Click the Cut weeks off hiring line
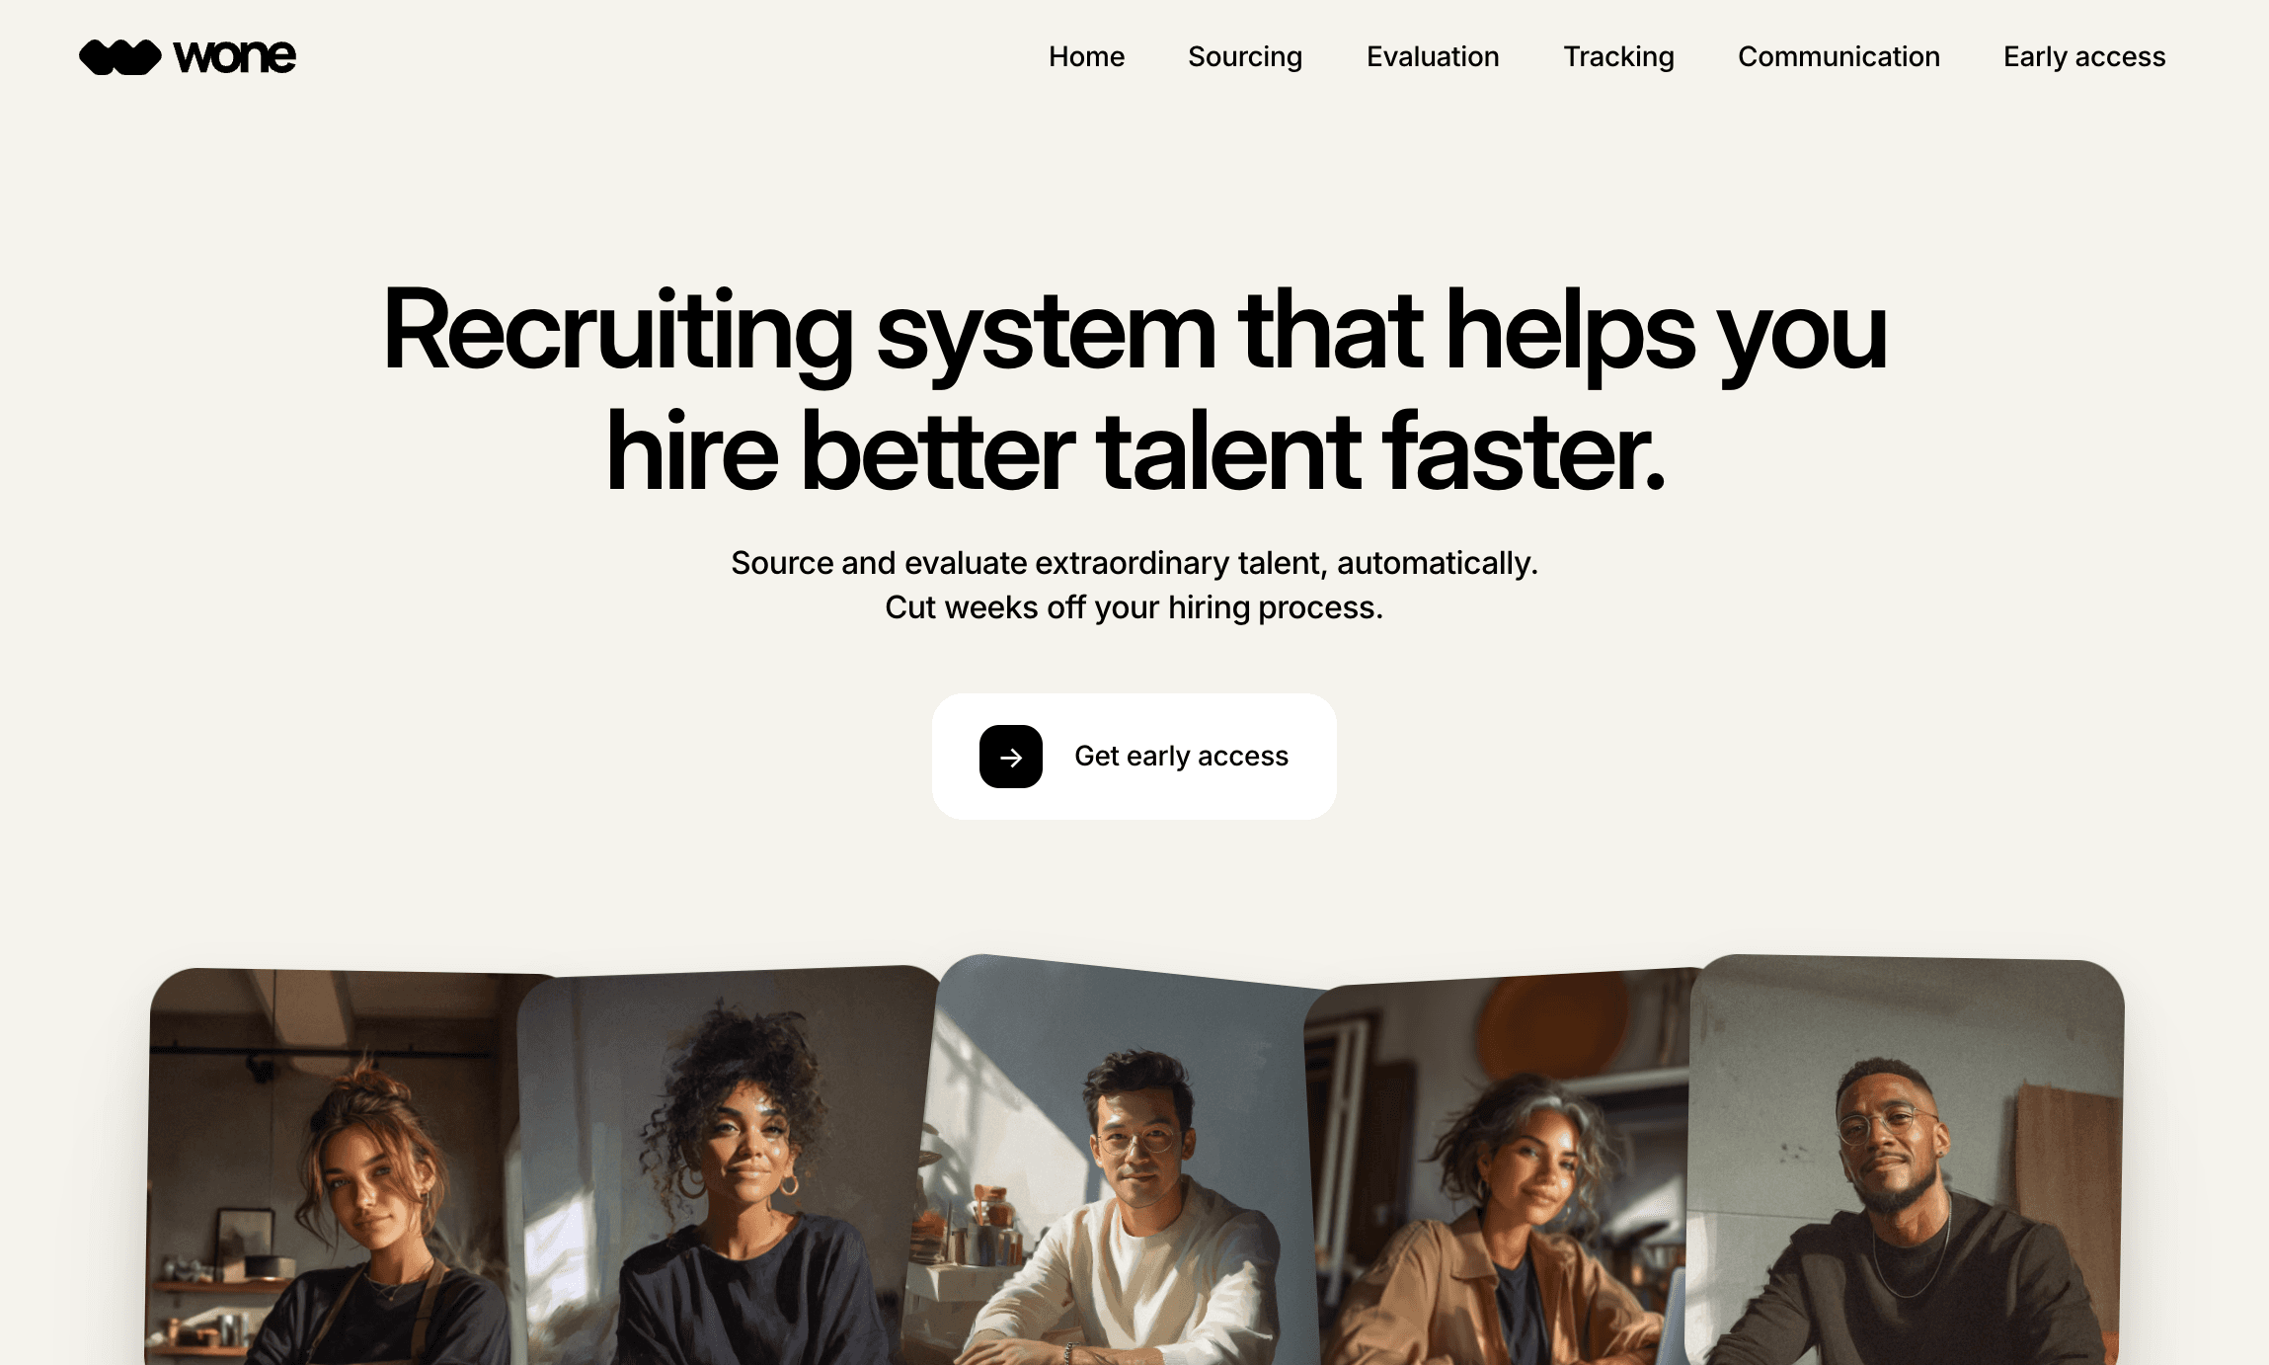 [x=1134, y=607]
